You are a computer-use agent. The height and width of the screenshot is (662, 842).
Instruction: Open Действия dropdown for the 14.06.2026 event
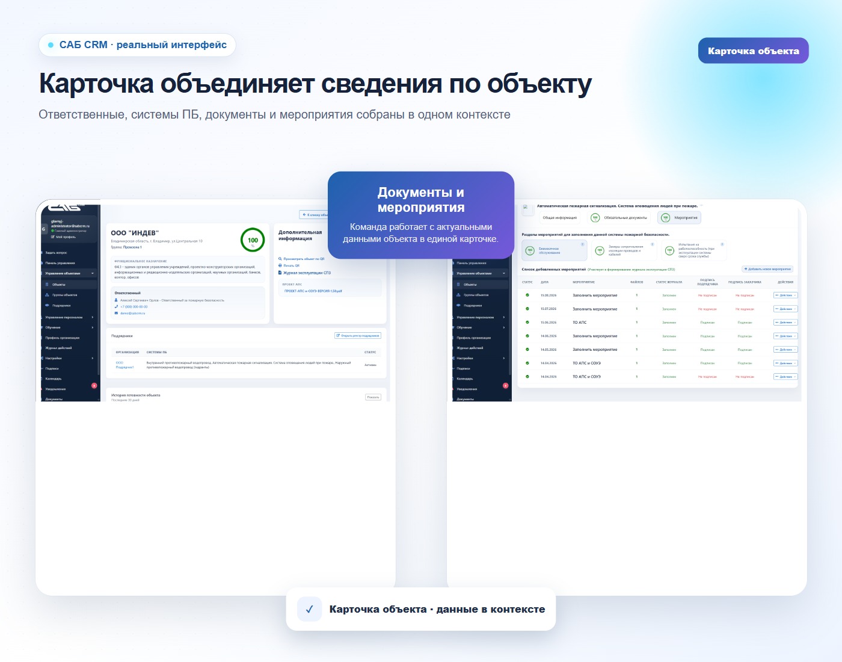[x=785, y=336]
